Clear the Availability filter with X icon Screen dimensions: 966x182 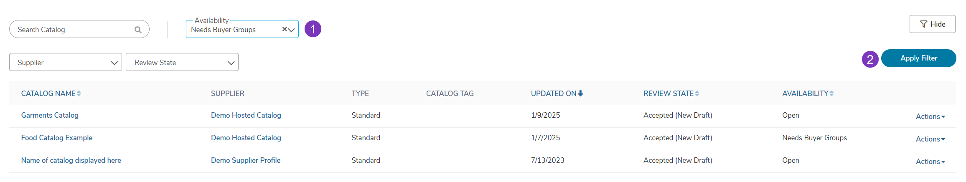[x=285, y=29]
